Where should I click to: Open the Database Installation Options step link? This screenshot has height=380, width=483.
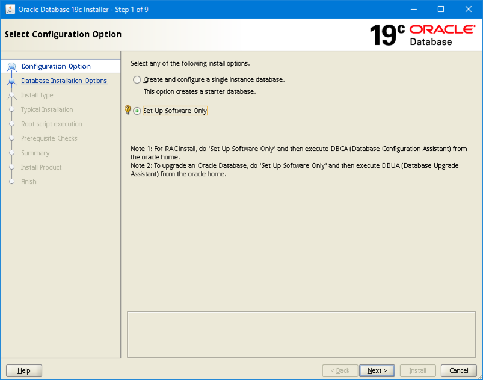(x=64, y=81)
